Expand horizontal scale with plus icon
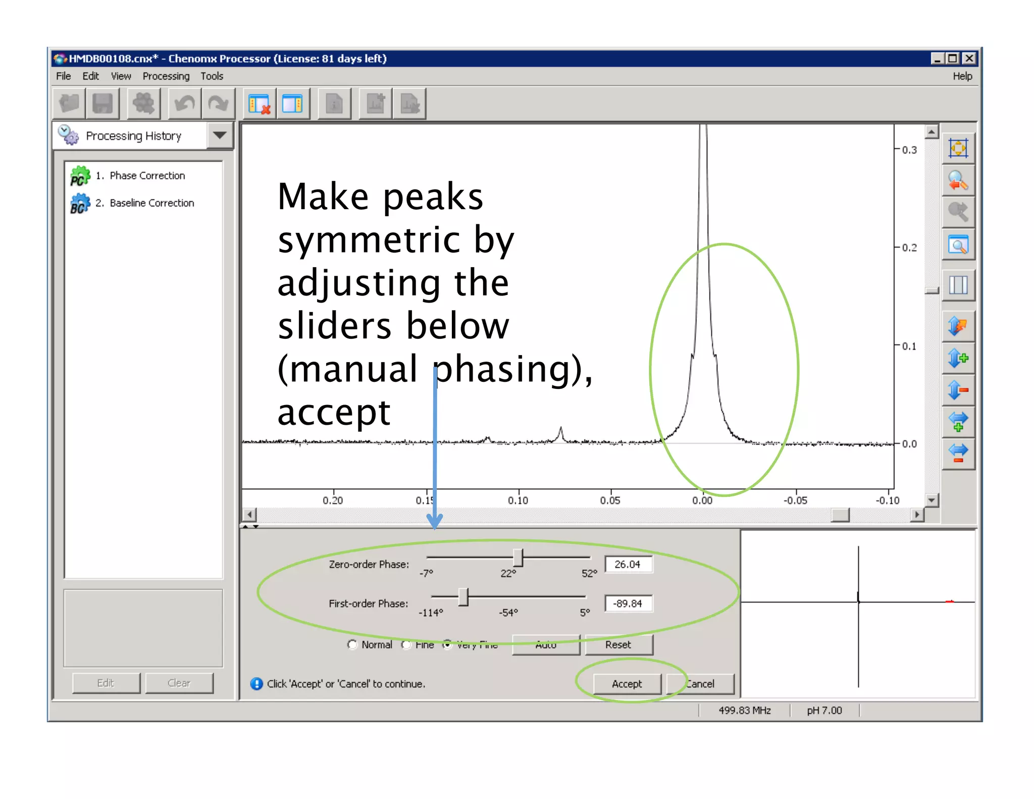This screenshot has height=799, width=1034. [x=958, y=422]
